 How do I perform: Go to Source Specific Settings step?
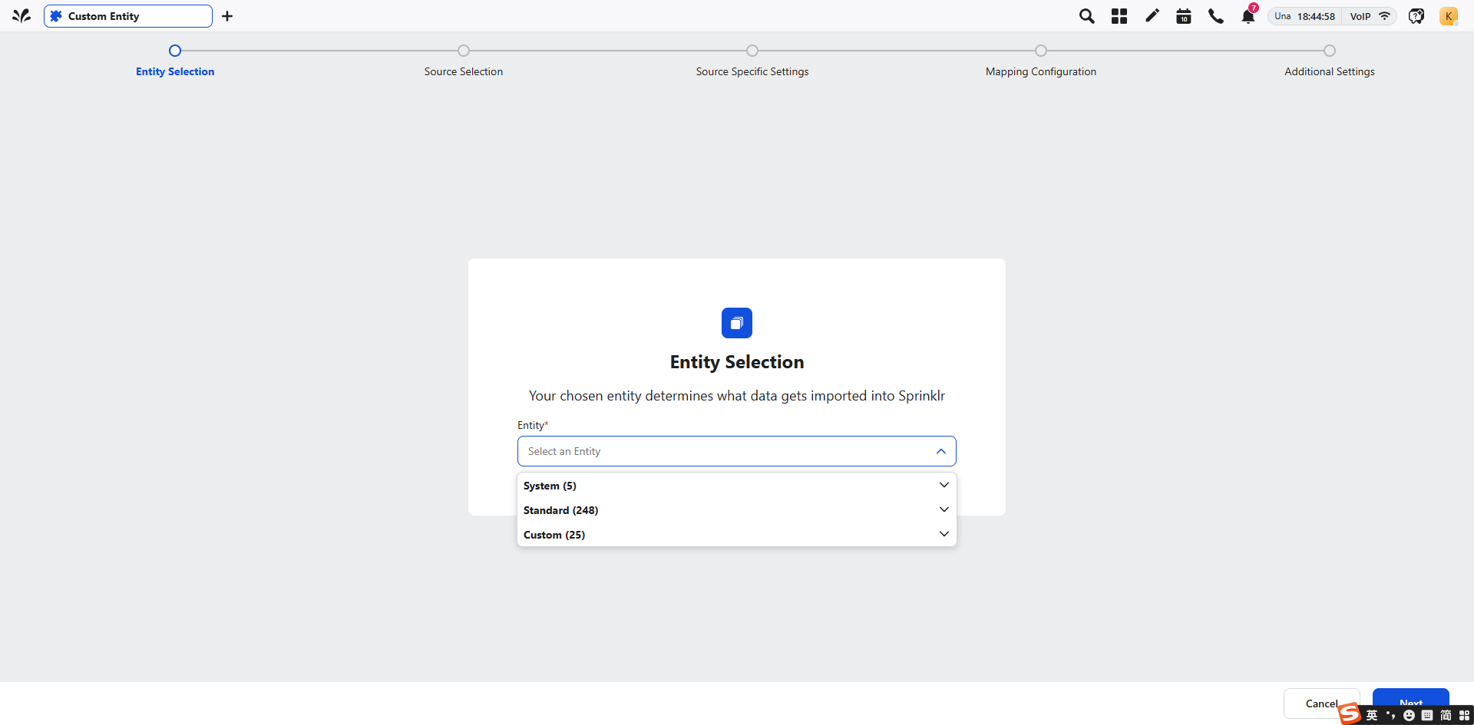click(752, 71)
